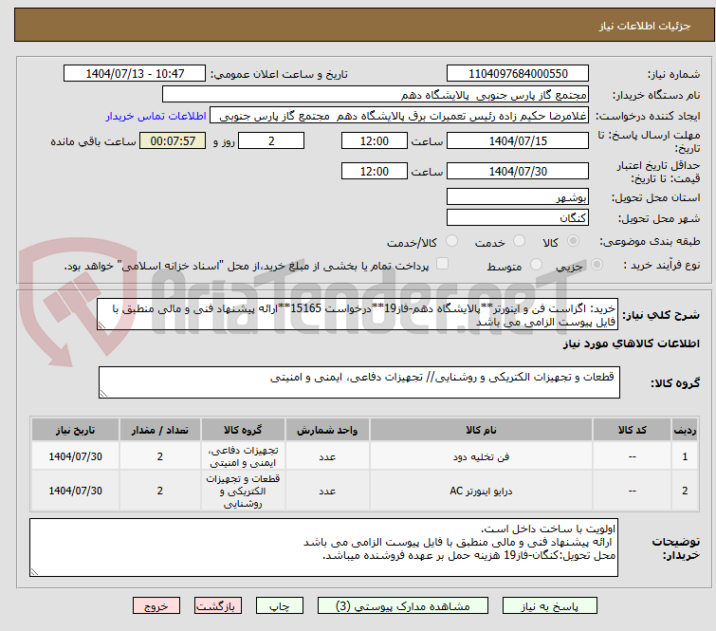The width and height of the screenshot is (716, 631).
Task: Select the کالا/خدمت radio button
Action: [451, 241]
